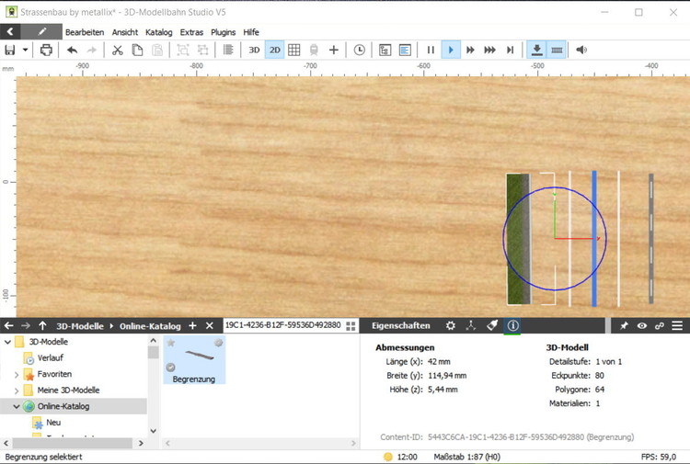The image size is (690, 464).
Task: Switch to 3D view mode
Action: click(x=254, y=50)
